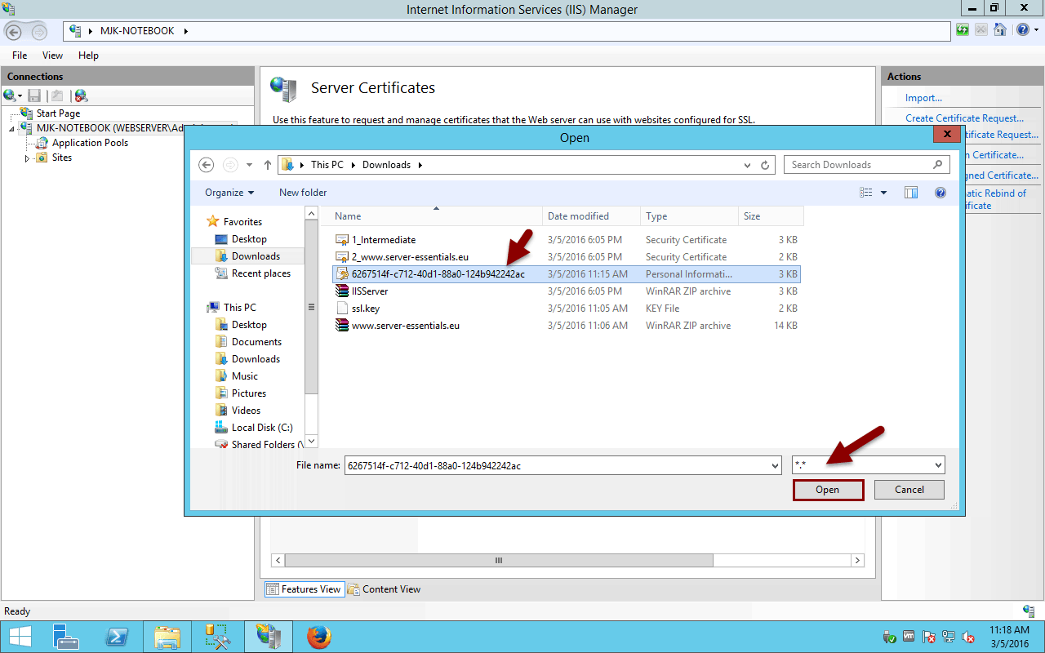Open the Organize dropdown menu
1045x653 pixels.
pyautogui.click(x=229, y=193)
